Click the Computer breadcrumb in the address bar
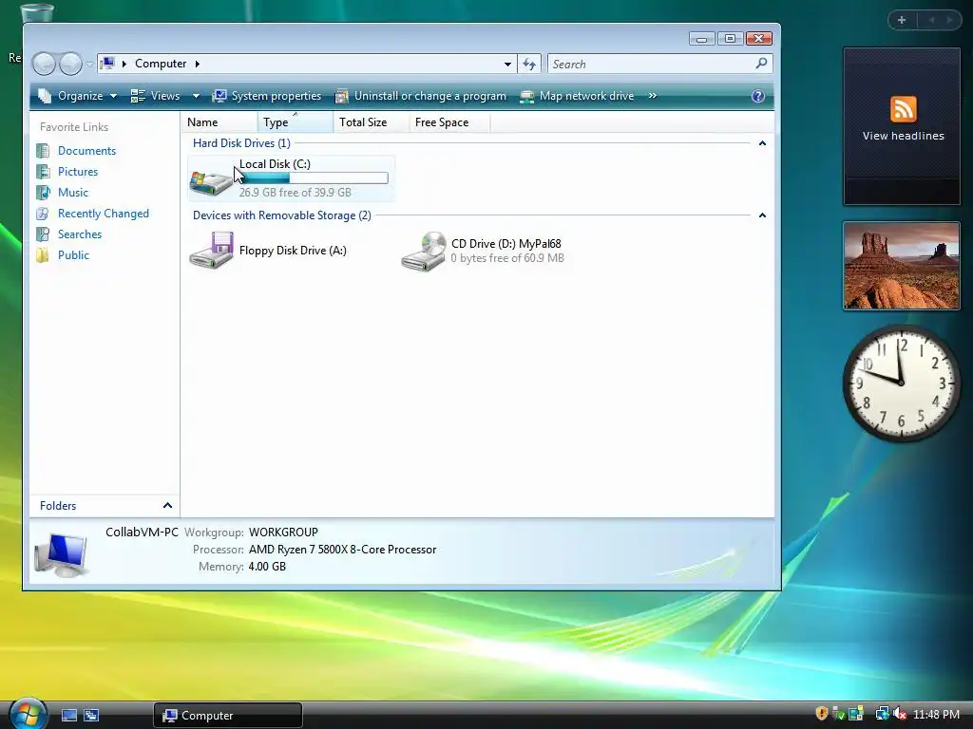This screenshot has height=729, width=973. (160, 64)
